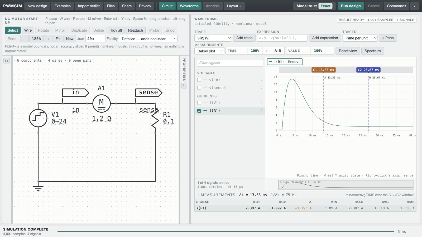Toggle the A–B cursor mode

pyautogui.click(x=277, y=51)
